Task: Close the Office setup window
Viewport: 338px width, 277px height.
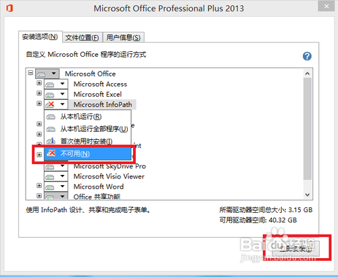Action: pyautogui.click(x=326, y=6)
